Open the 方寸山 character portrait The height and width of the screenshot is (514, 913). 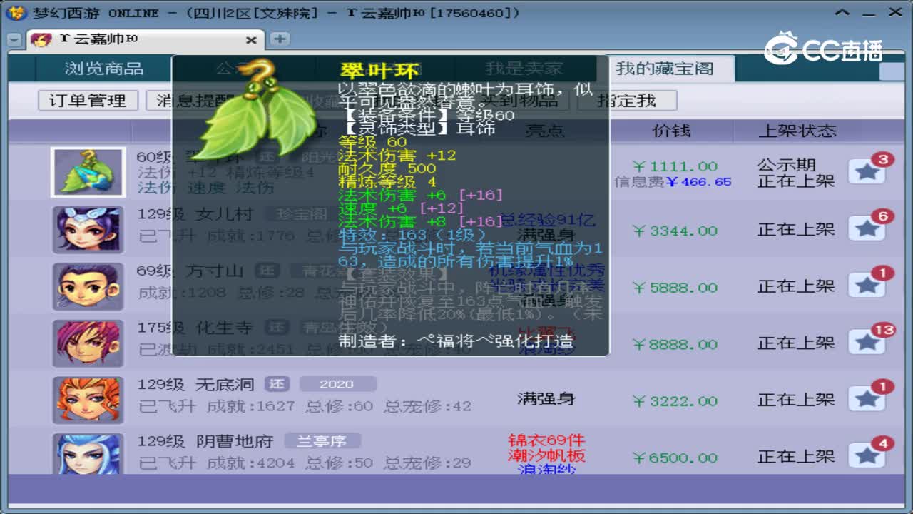coord(88,286)
